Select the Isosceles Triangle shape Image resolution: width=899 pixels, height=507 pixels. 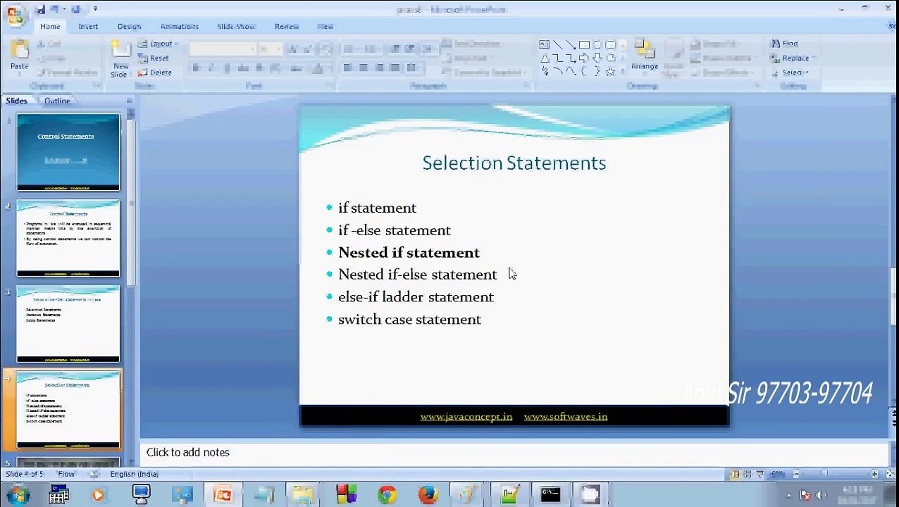click(545, 58)
